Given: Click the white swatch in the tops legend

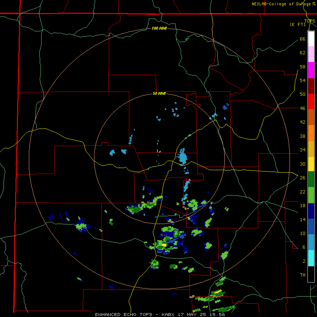Looking at the screenshot, I should point(311,39).
